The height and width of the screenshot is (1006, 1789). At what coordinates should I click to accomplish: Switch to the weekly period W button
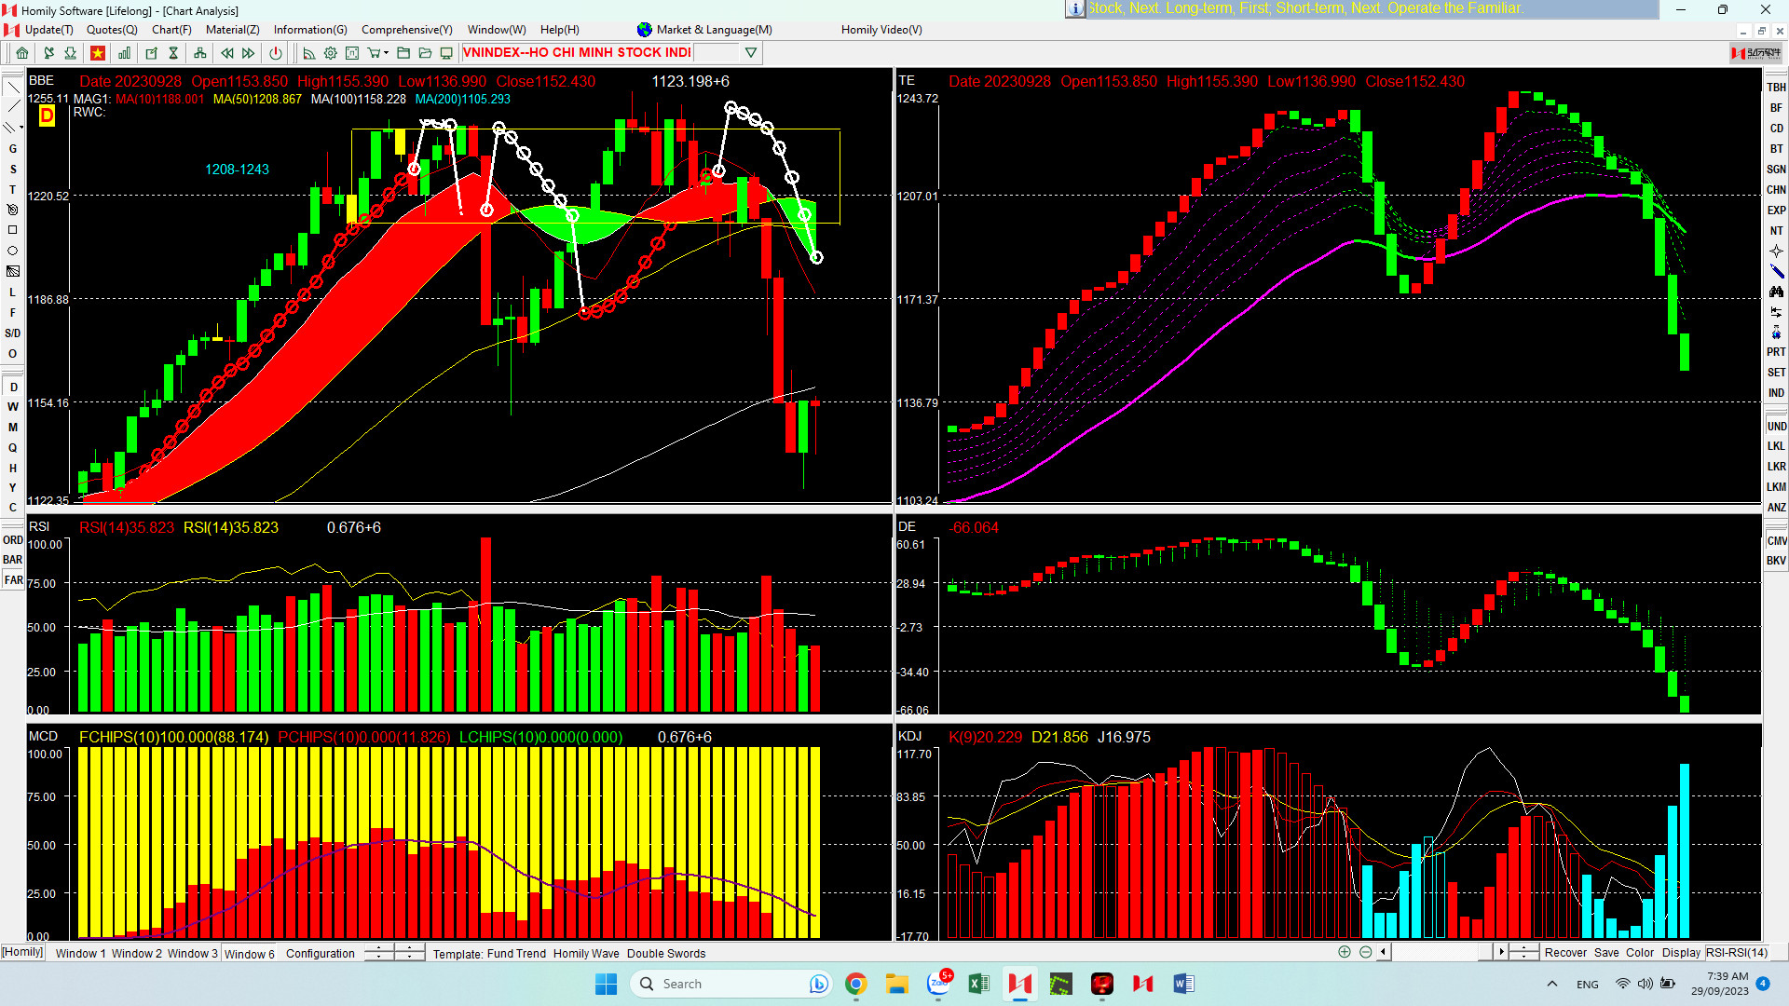pyautogui.click(x=13, y=407)
